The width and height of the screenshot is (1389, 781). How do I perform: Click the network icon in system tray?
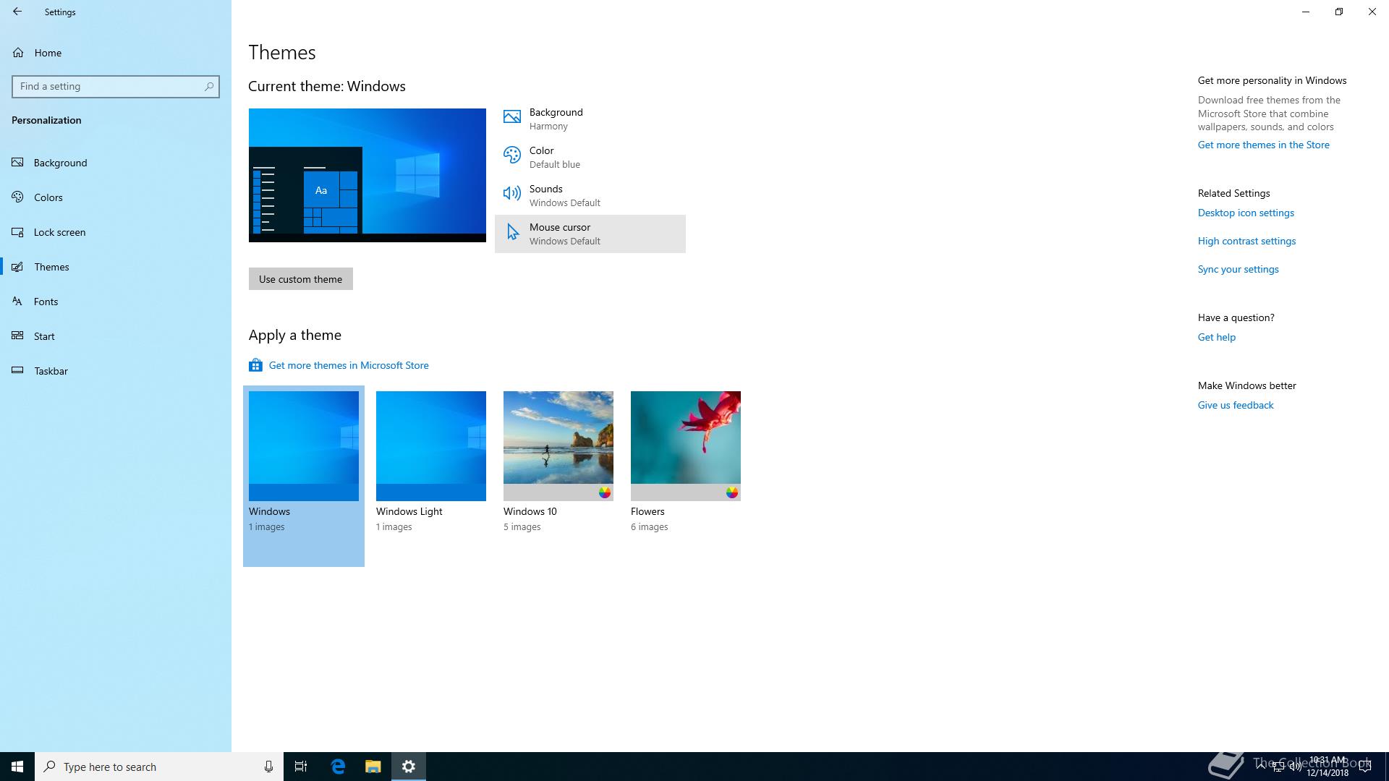tap(1278, 767)
